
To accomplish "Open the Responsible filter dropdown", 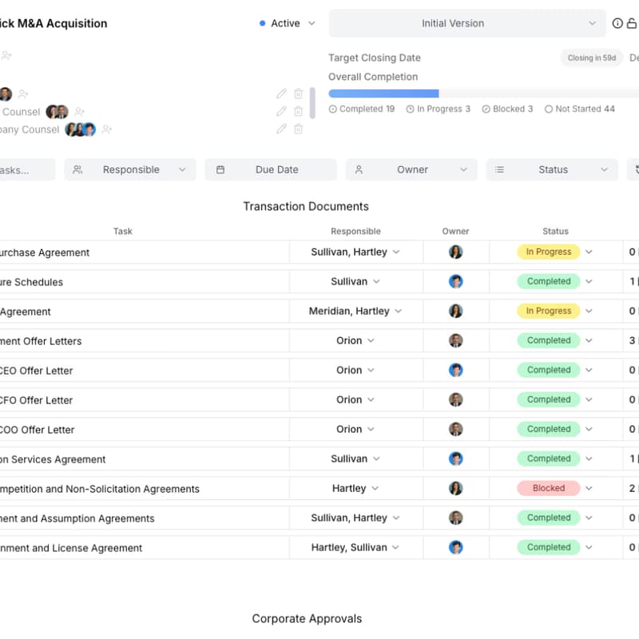I will [x=130, y=169].
